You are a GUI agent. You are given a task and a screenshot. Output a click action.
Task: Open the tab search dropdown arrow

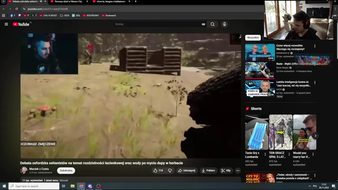click(x=3, y=1)
